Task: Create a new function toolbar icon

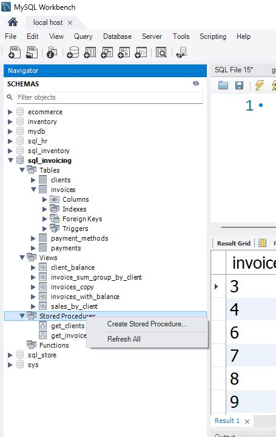Action: 141,52
